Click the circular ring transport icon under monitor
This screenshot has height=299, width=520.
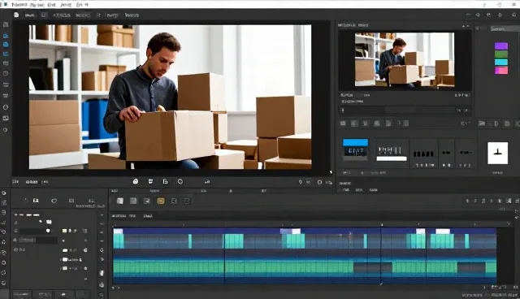[180, 181]
